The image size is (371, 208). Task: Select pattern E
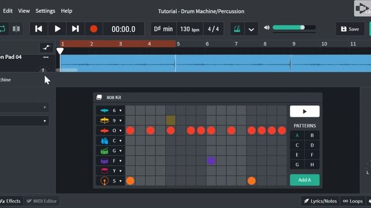pos(297,155)
